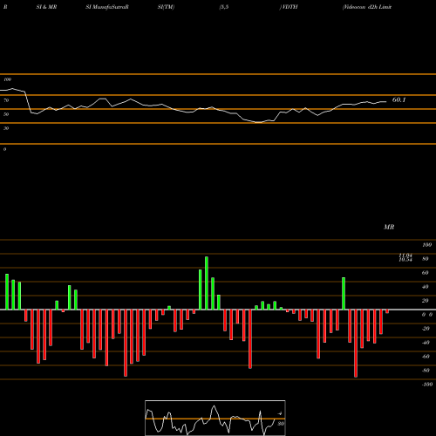Screen dimensions: 436x436
Task: Click the "11.04" value in MR panel
Action: [x=405, y=255]
